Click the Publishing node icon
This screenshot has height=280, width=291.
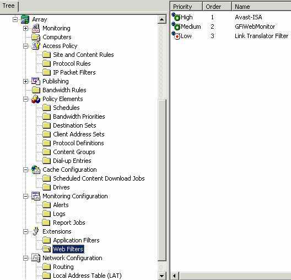tap(36, 81)
